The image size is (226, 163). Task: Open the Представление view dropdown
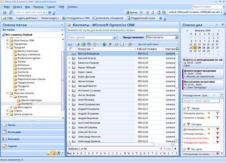(x=177, y=37)
